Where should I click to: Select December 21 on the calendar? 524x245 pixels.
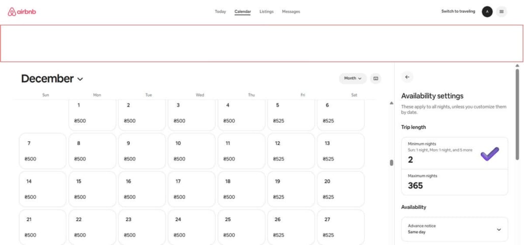click(x=43, y=227)
